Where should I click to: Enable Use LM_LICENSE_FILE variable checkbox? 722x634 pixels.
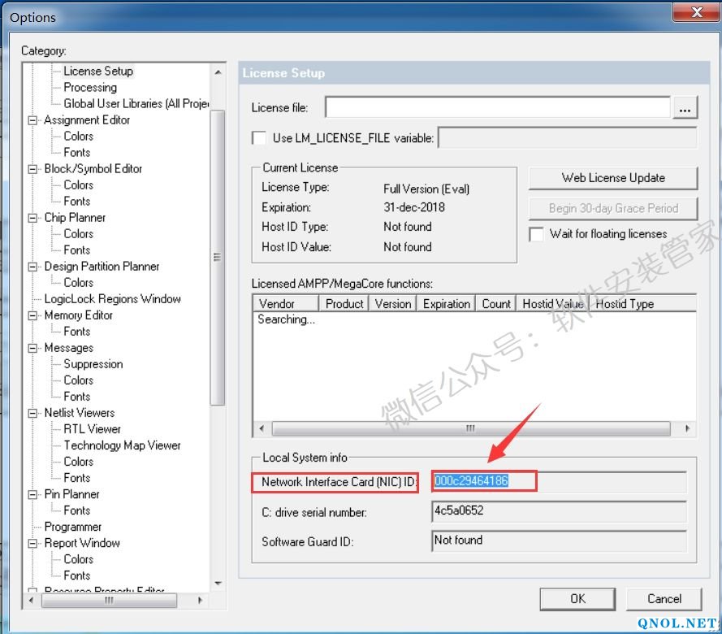point(259,138)
